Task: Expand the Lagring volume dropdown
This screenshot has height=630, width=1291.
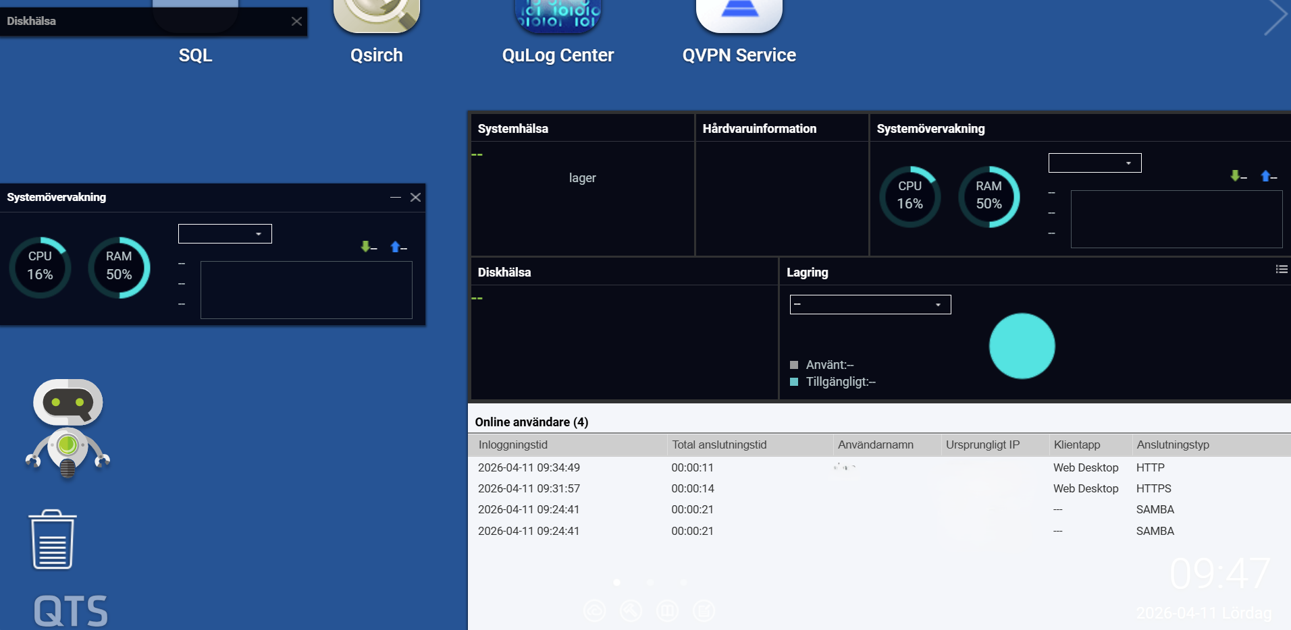Action: point(870,305)
